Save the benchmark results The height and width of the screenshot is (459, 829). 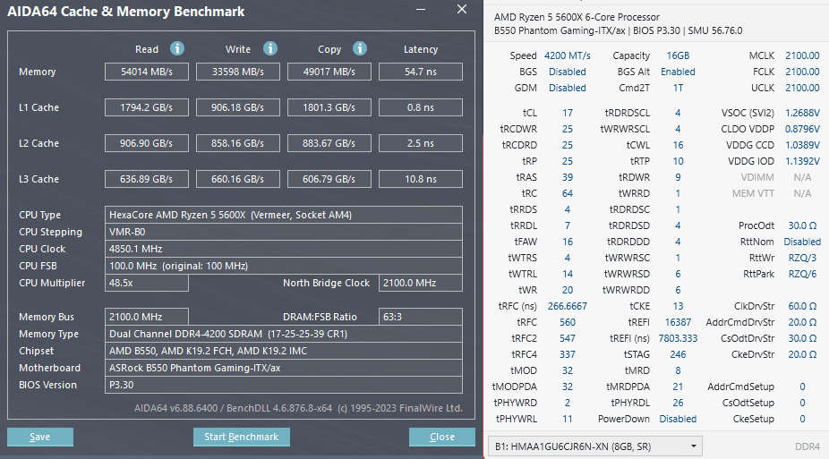tap(40, 437)
